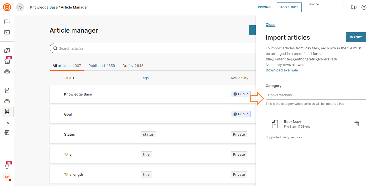Open the chatbot robot sidebar icon
This screenshot has width=376, height=186.
pos(7,72)
